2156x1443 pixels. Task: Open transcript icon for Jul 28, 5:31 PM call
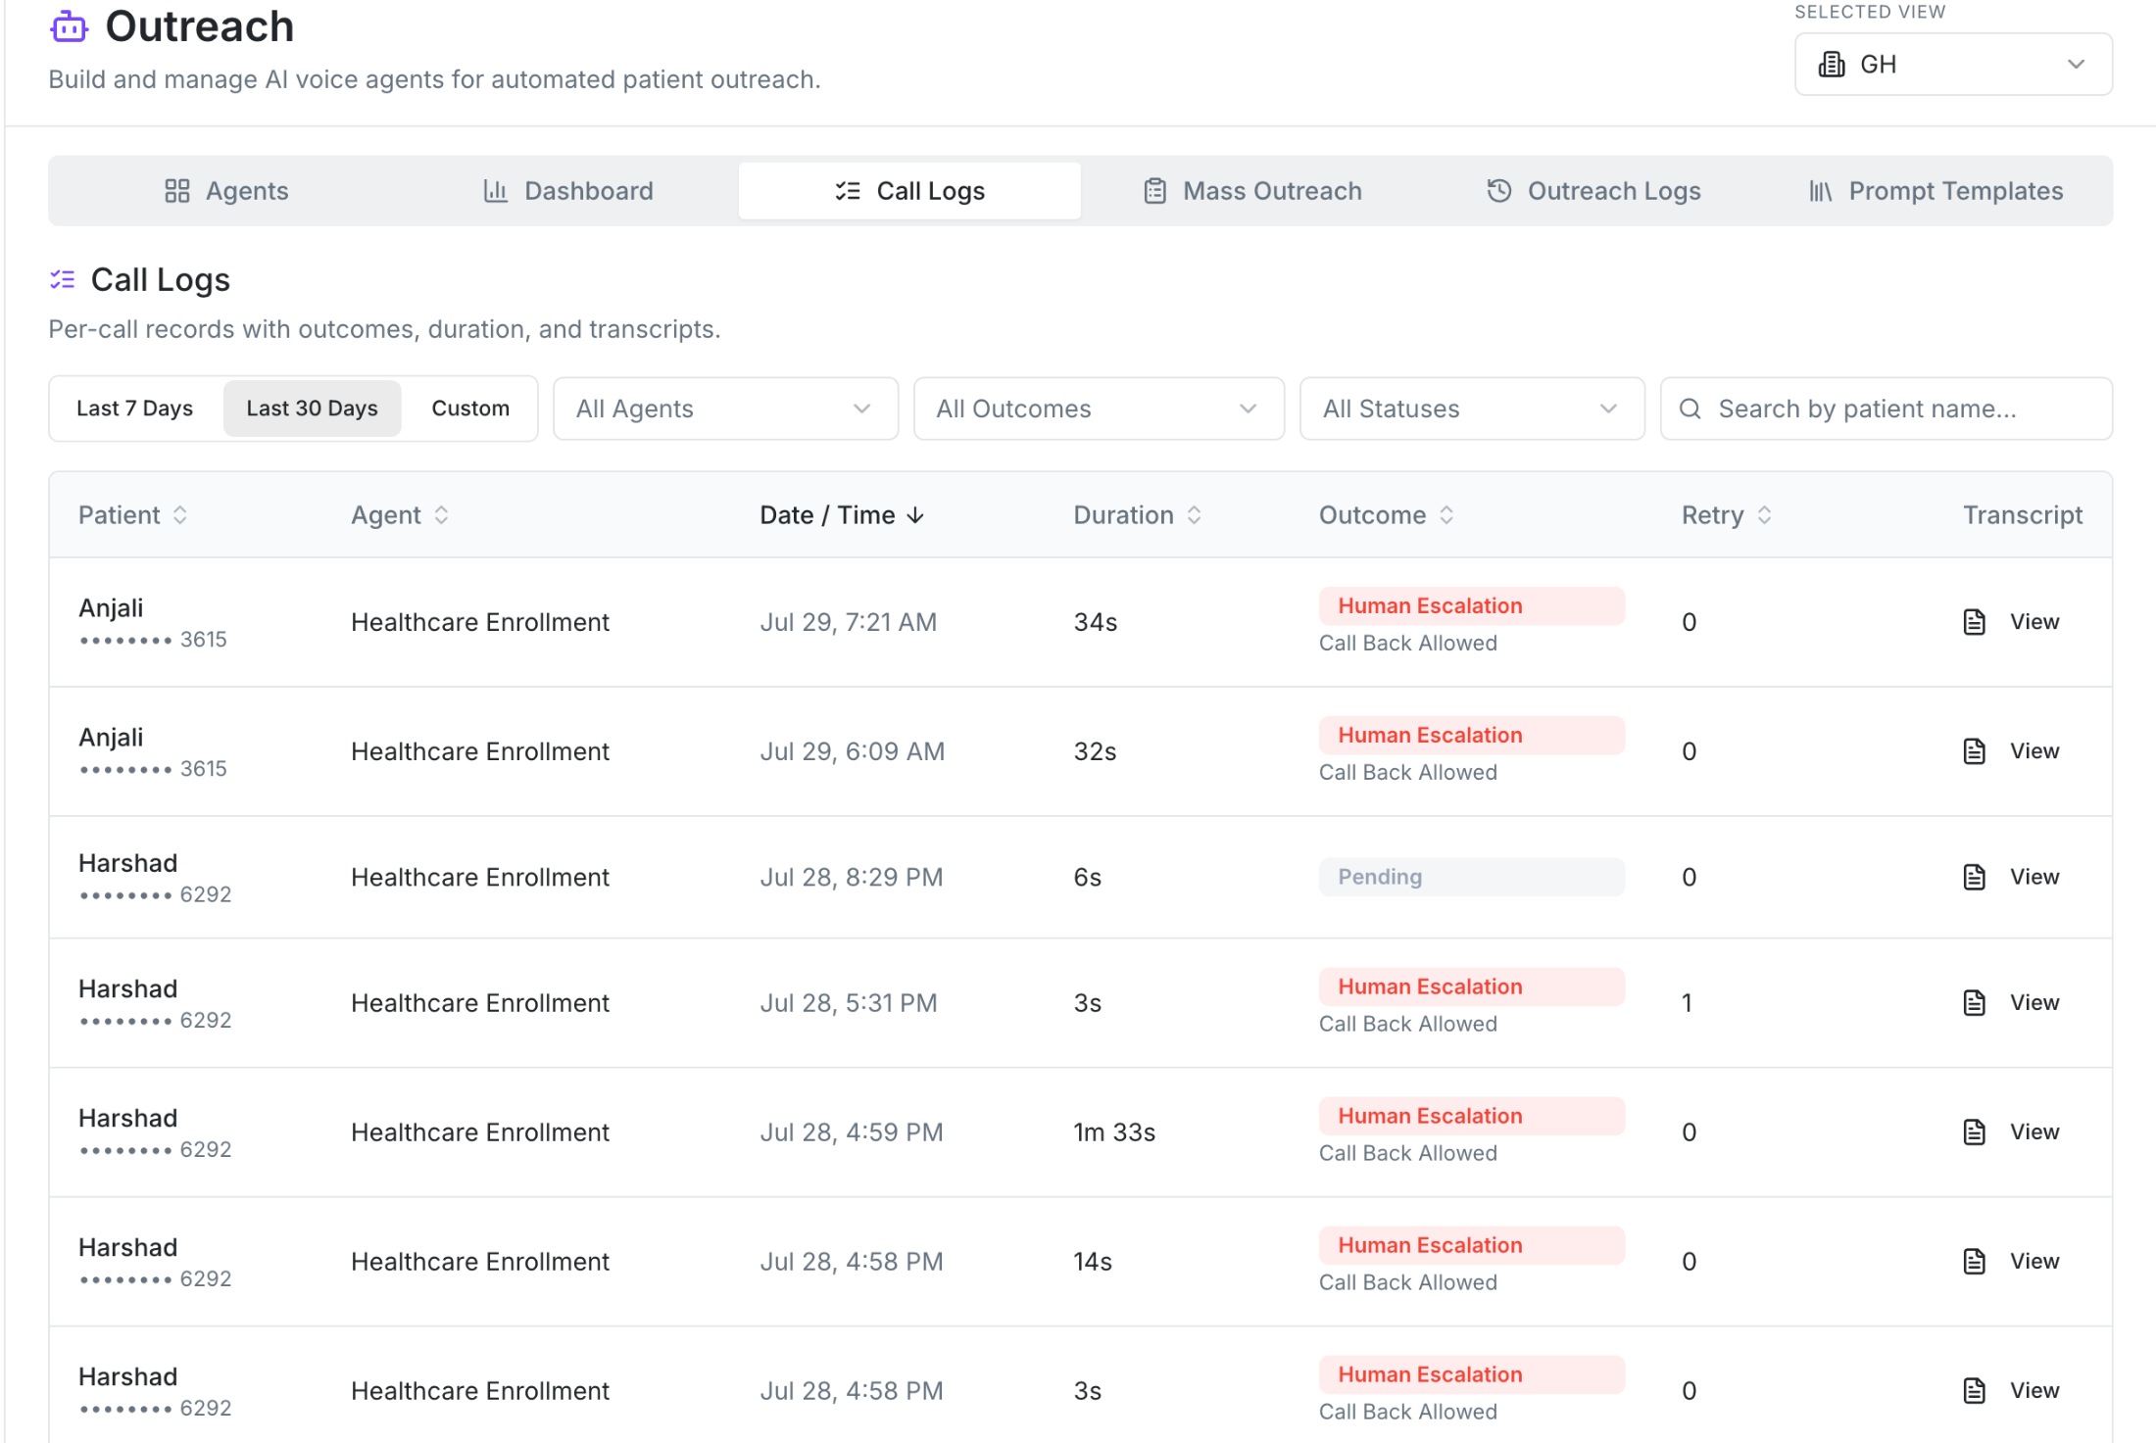tap(1975, 1002)
